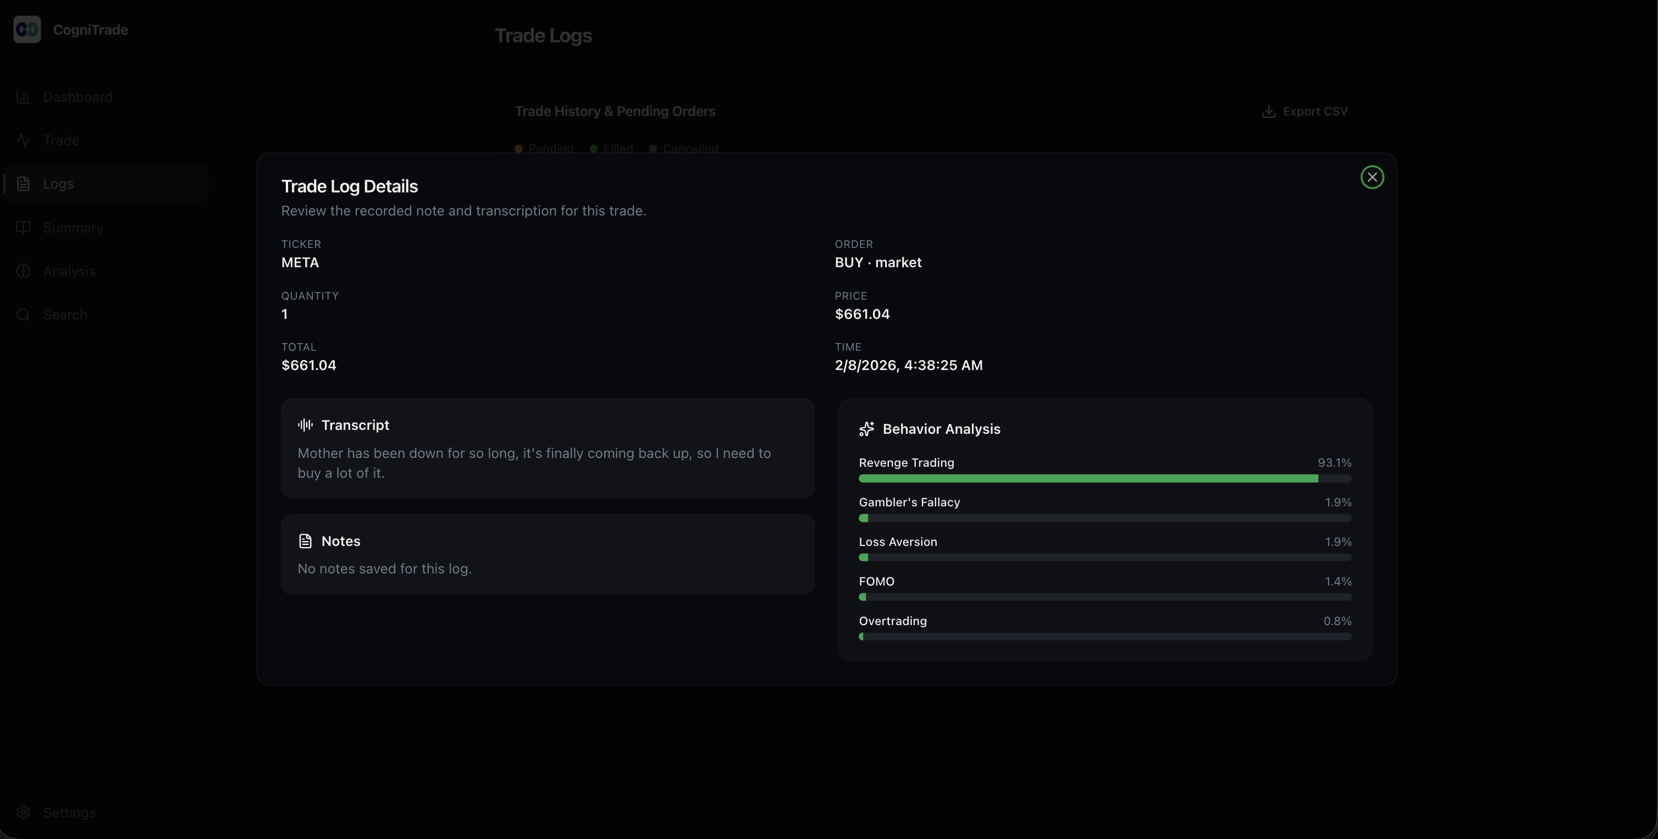1658x839 pixels.
Task: Go to the Trade page
Action: (x=60, y=140)
